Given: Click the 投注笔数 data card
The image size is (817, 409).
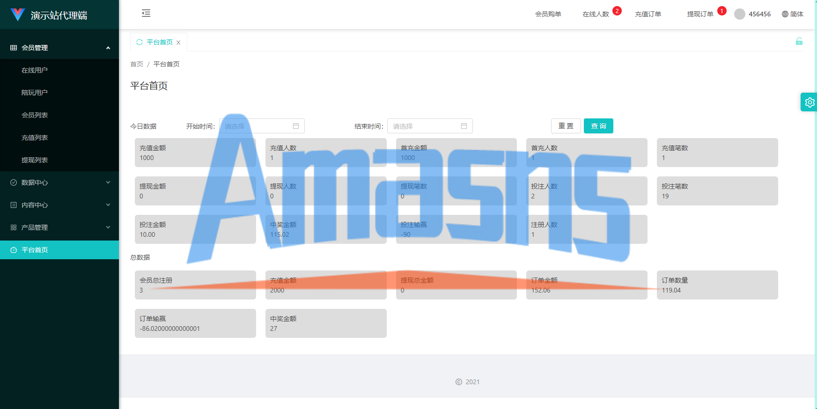Looking at the screenshot, I should coord(717,191).
